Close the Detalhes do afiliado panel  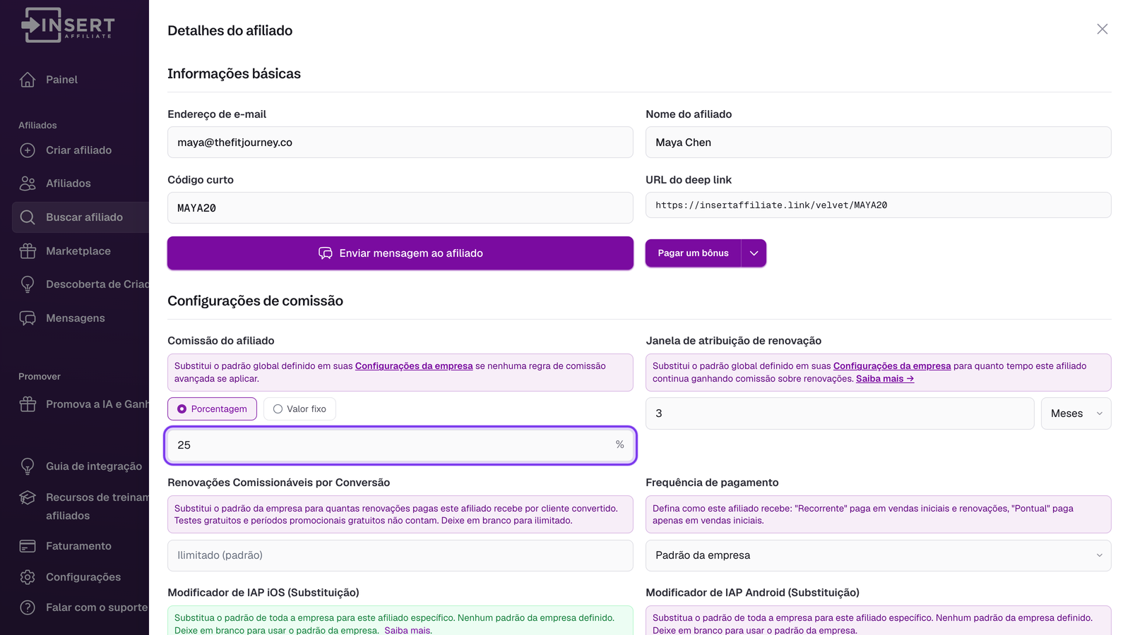(x=1102, y=29)
